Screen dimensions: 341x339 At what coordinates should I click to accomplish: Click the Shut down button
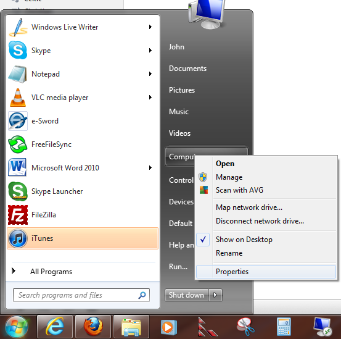point(187,295)
